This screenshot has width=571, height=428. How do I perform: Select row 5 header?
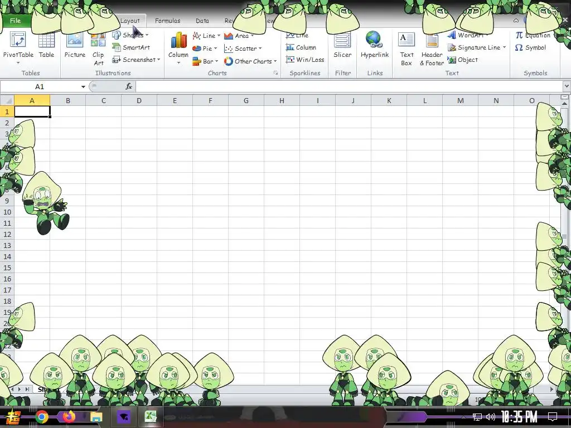click(x=7, y=156)
